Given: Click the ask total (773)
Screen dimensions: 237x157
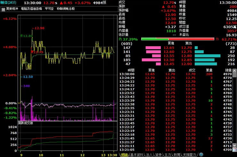Looking at the screenshot, I should pos(231,44).
